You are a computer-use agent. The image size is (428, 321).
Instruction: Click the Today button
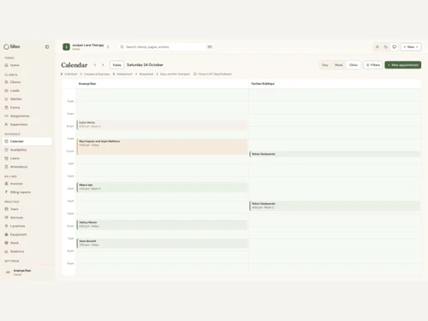pyautogui.click(x=117, y=65)
